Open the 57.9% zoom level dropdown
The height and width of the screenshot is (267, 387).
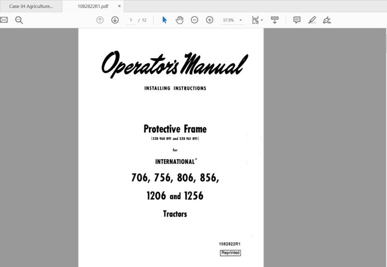pyautogui.click(x=241, y=20)
